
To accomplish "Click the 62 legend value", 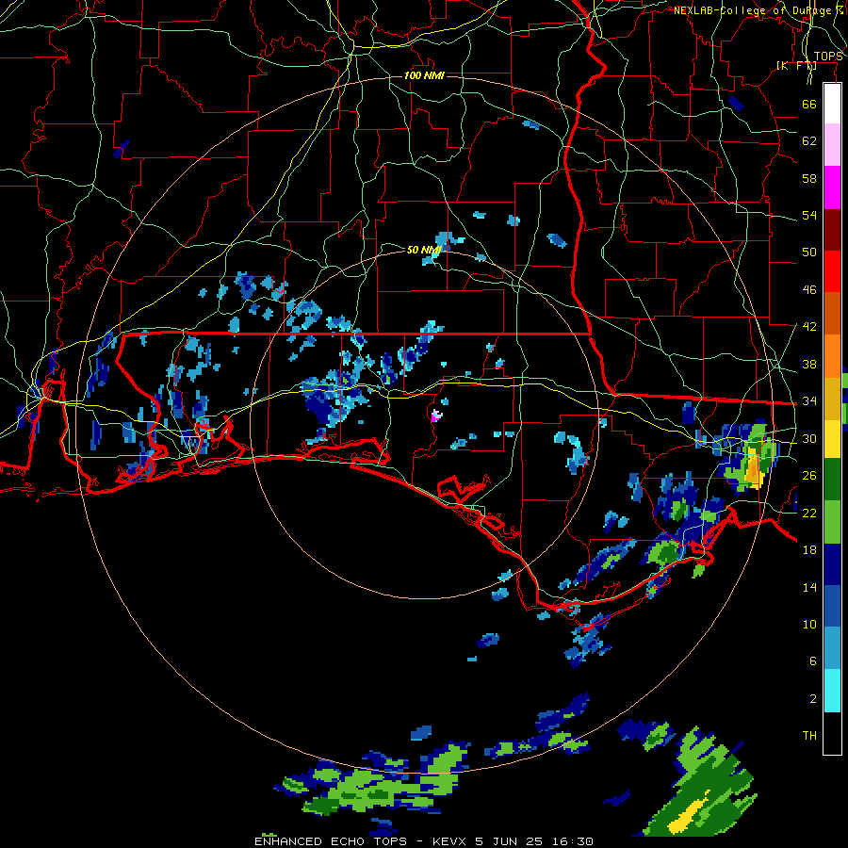I will coord(809,141).
